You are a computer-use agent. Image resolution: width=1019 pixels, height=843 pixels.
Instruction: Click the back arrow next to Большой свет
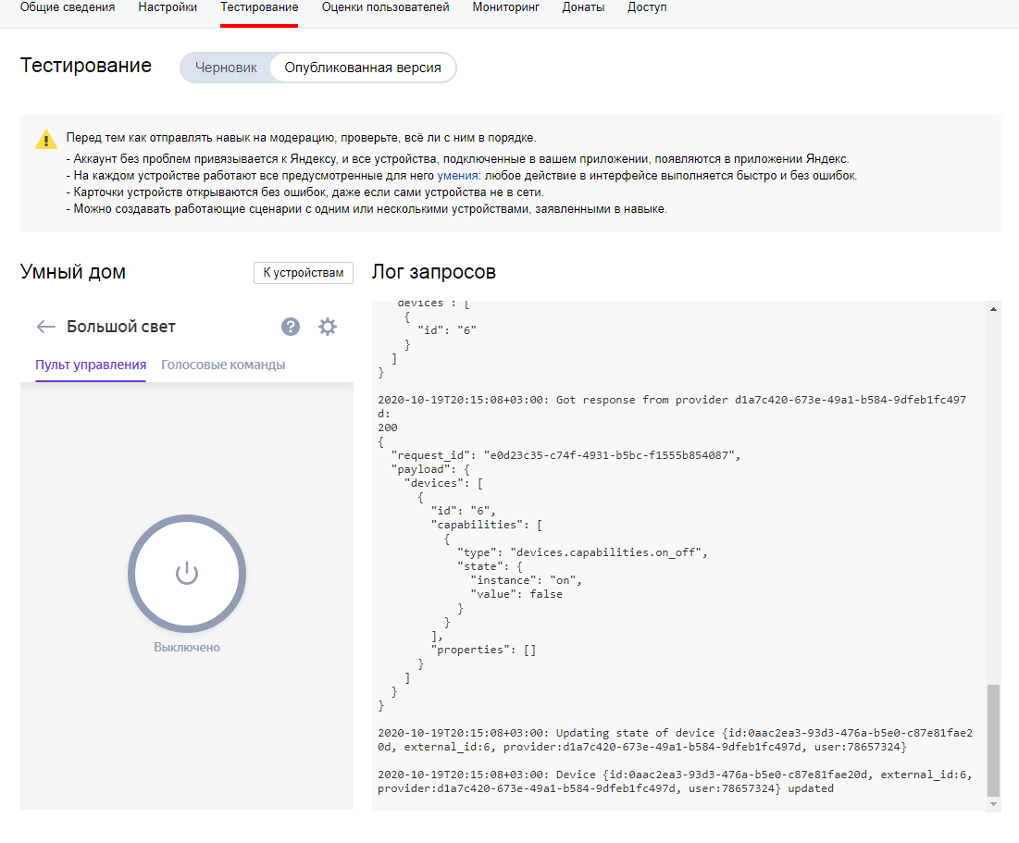[45, 327]
